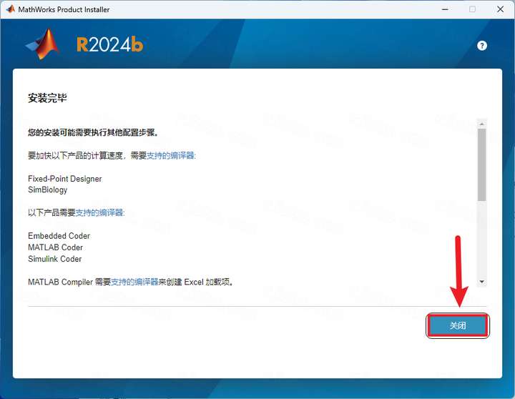Screen dimensions: 515x399
Task: Open the help question mark icon
Action: [482, 46]
